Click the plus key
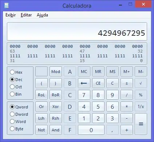The height and width of the screenshot is (142, 154). pos(127,130)
